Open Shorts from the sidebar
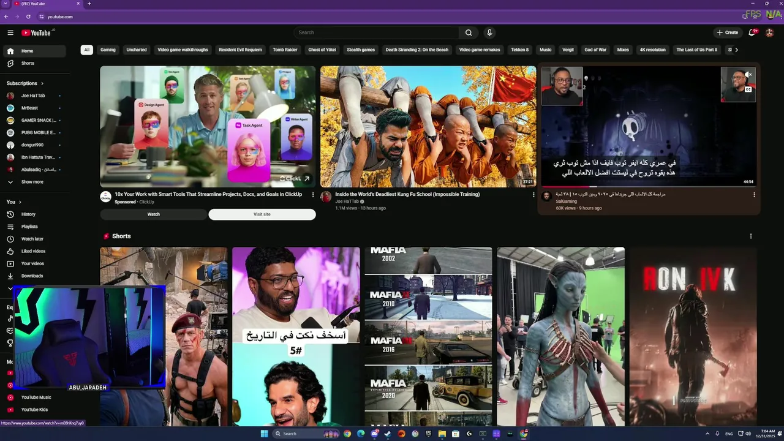The image size is (784, 441). 36,63
